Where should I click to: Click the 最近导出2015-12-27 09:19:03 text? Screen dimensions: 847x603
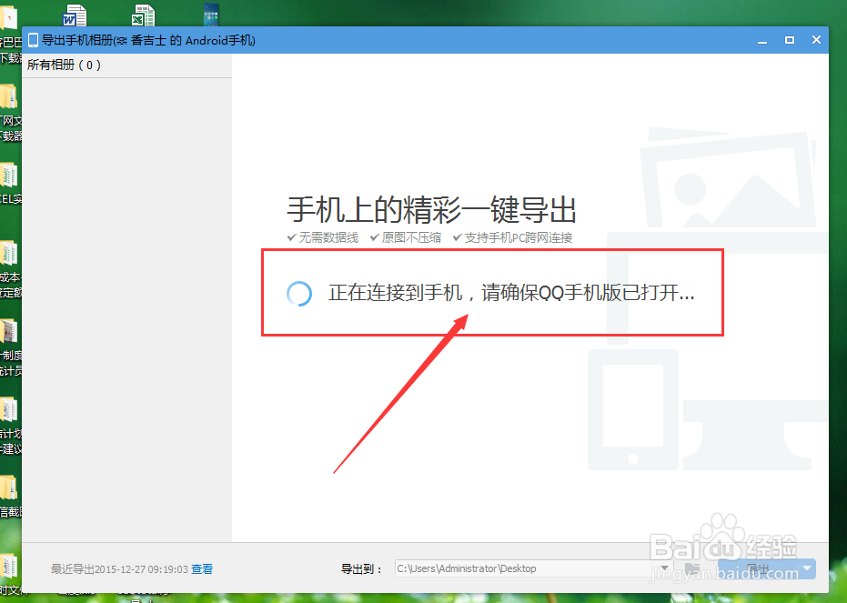[119, 569]
